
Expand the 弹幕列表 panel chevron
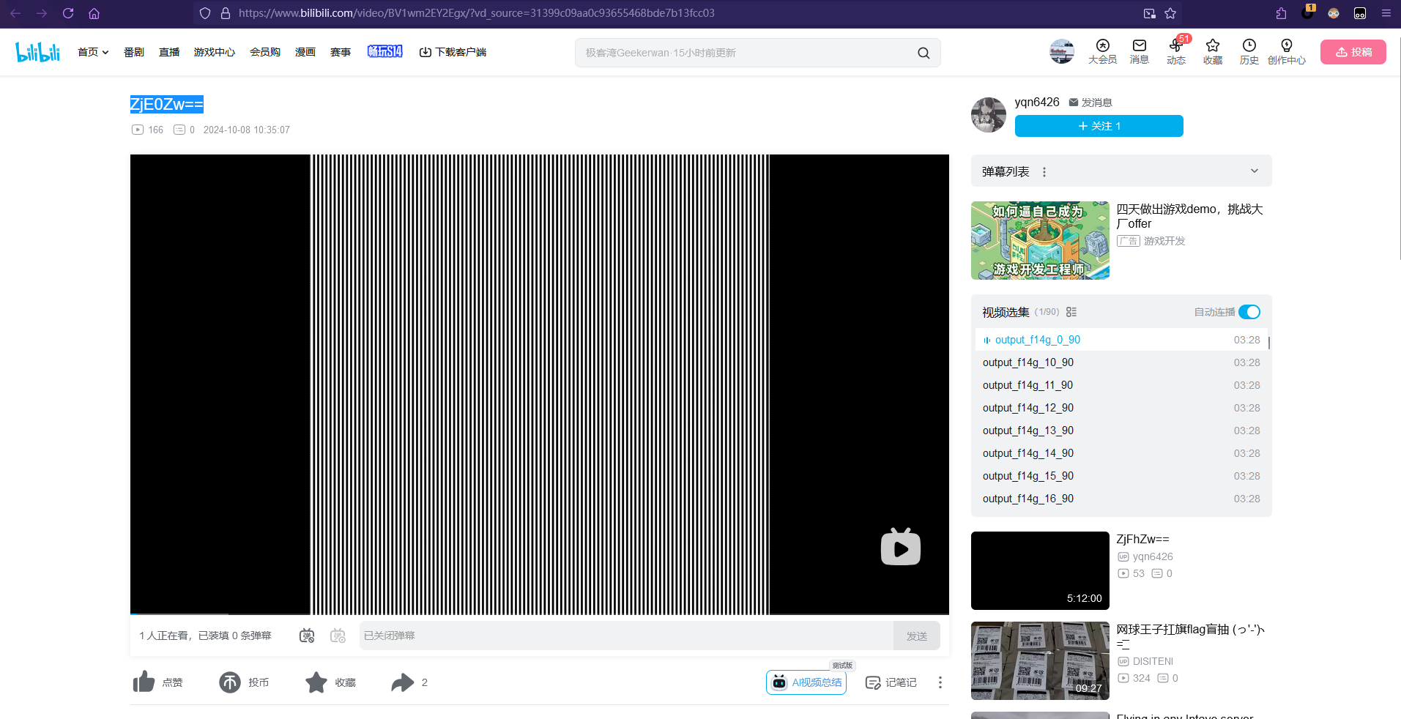tap(1255, 171)
